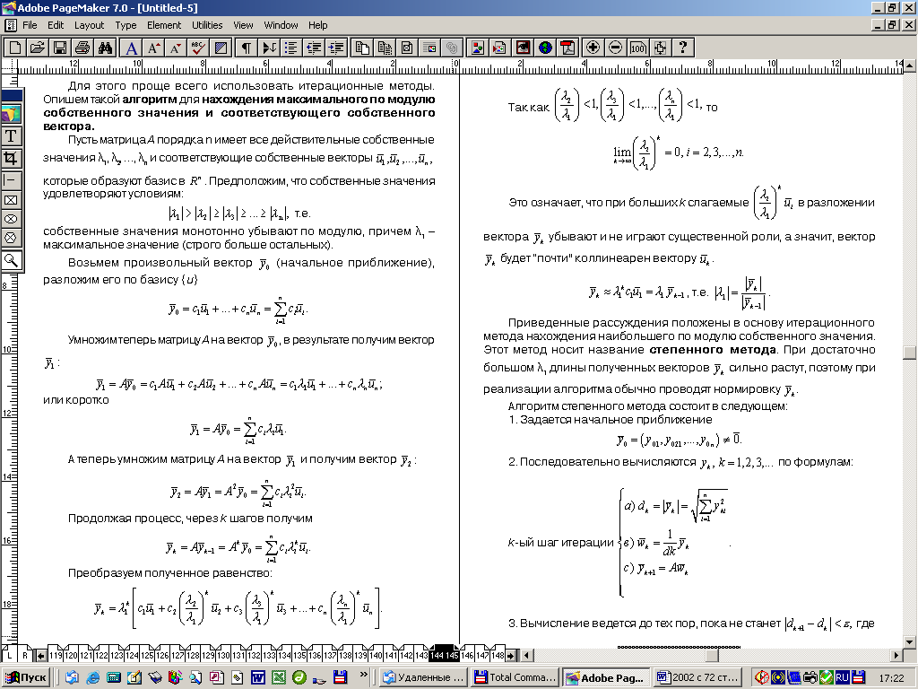Click the Remove Pages toolbar icon
The width and height of the screenshot is (918, 689).
tap(385, 48)
